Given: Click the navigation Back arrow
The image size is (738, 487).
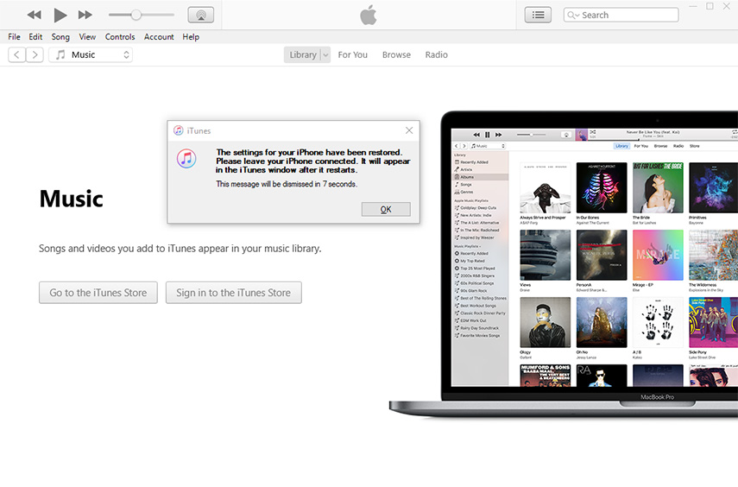Looking at the screenshot, I should click(16, 54).
